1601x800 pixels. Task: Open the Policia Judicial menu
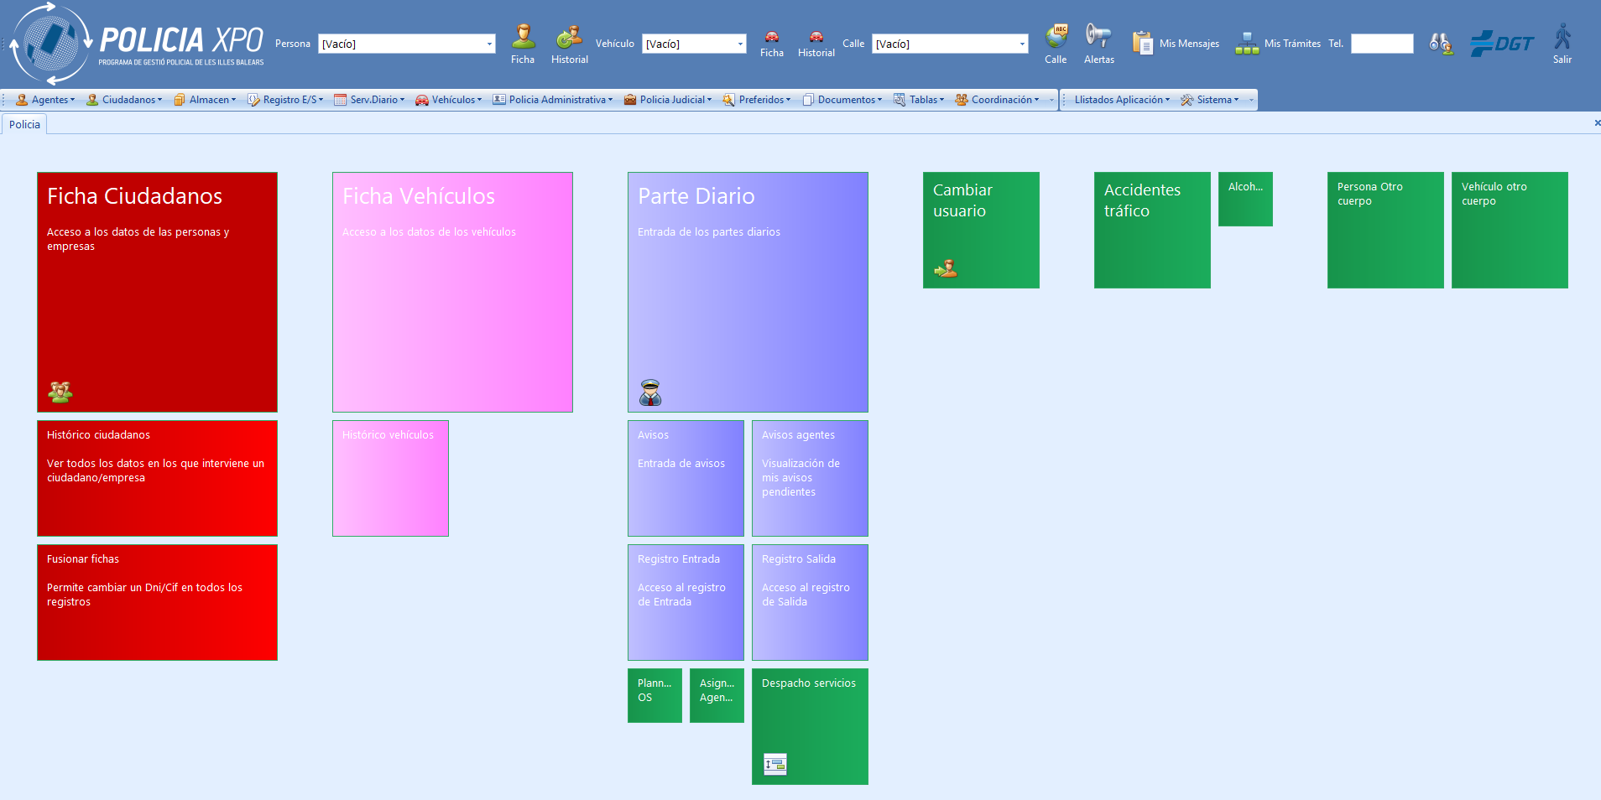click(668, 100)
